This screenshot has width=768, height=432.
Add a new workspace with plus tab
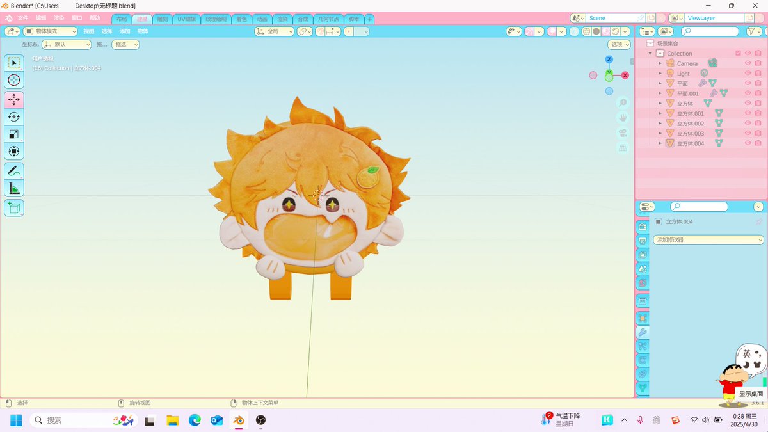point(370,19)
